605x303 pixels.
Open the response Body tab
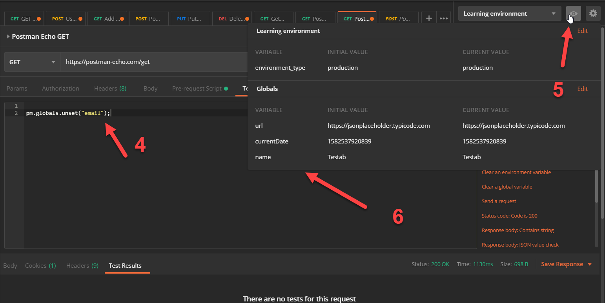pos(10,265)
